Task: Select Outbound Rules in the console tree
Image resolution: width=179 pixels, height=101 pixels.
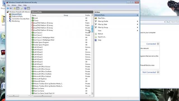Action: pos(17,17)
